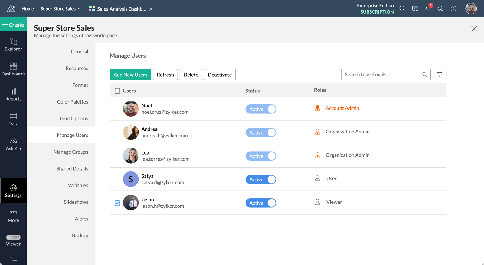Toggle Satya's Active status switch

tap(260, 180)
